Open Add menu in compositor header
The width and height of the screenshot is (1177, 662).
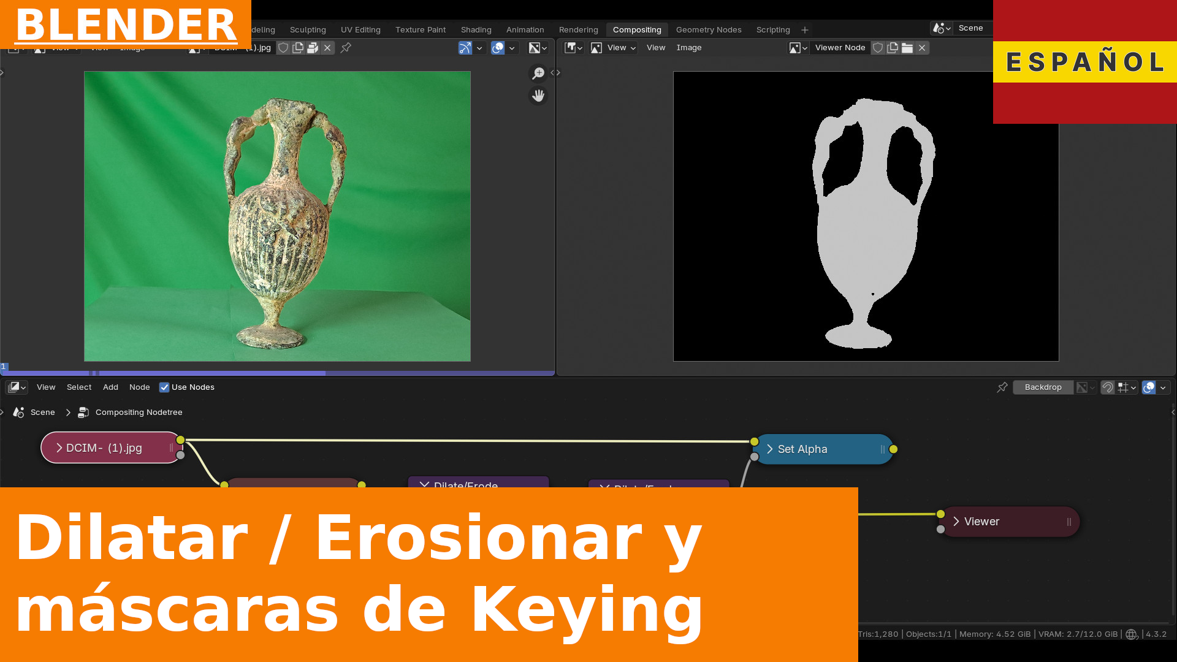click(110, 387)
